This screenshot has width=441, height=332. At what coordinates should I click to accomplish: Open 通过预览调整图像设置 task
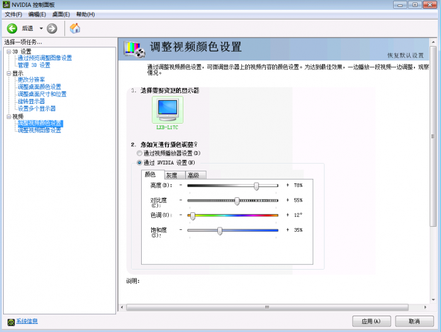[x=45, y=58]
